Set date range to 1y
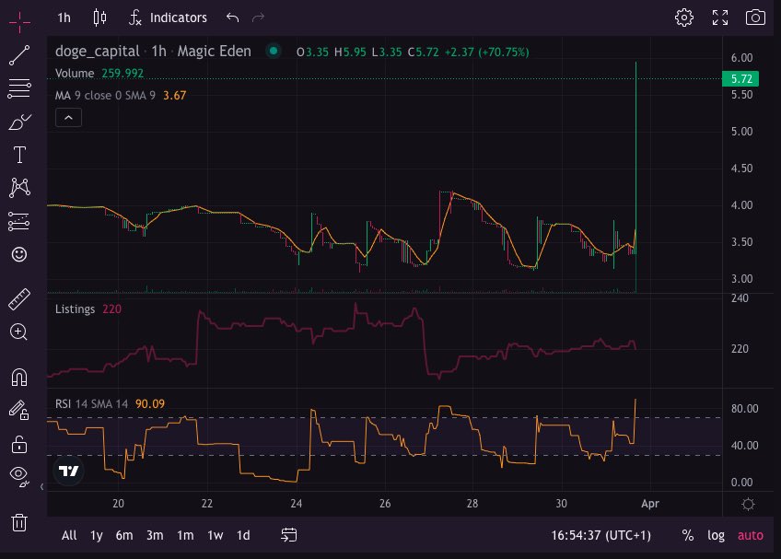The width and height of the screenshot is (781, 559). pos(96,536)
